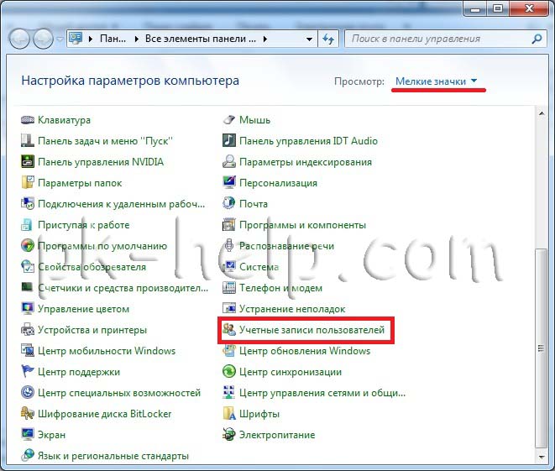Click the Почта mail icon
555x471 pixels.
pos(229,203)
